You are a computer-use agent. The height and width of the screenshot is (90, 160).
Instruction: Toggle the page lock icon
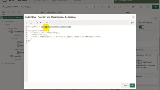coord(109,7)
